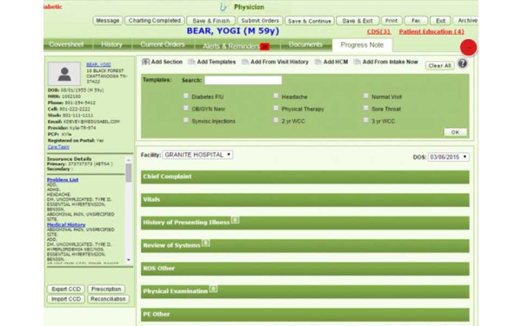This screenshot has width=522, height=326.
Task: Click the Charting Completed button
Action: point(155,21)
